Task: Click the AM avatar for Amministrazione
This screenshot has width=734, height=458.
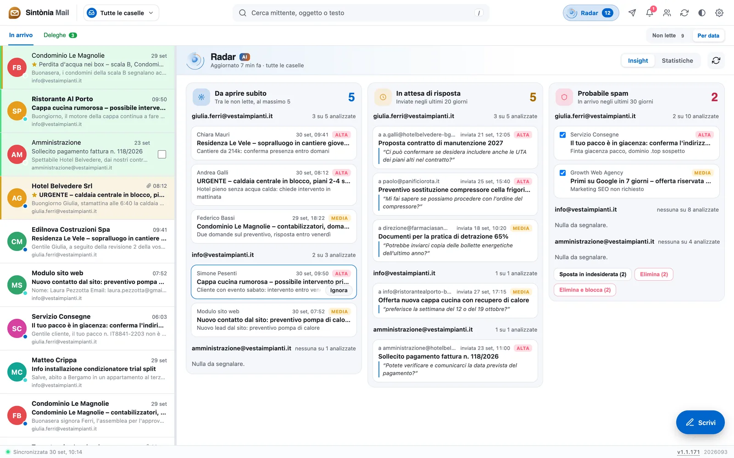Action: (17, 154)
